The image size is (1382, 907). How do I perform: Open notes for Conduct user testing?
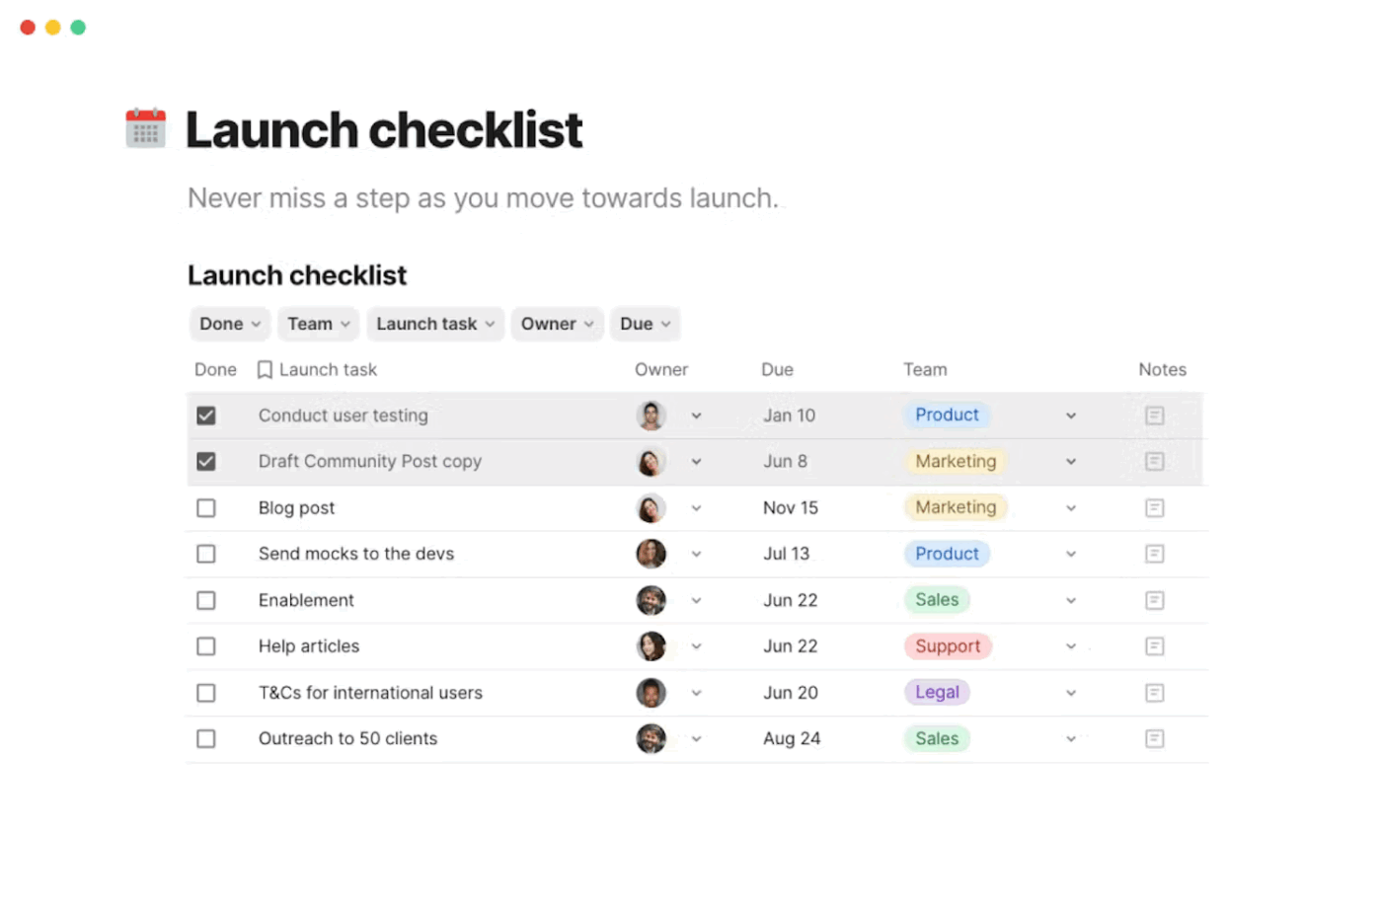(x=1154, y=416)
